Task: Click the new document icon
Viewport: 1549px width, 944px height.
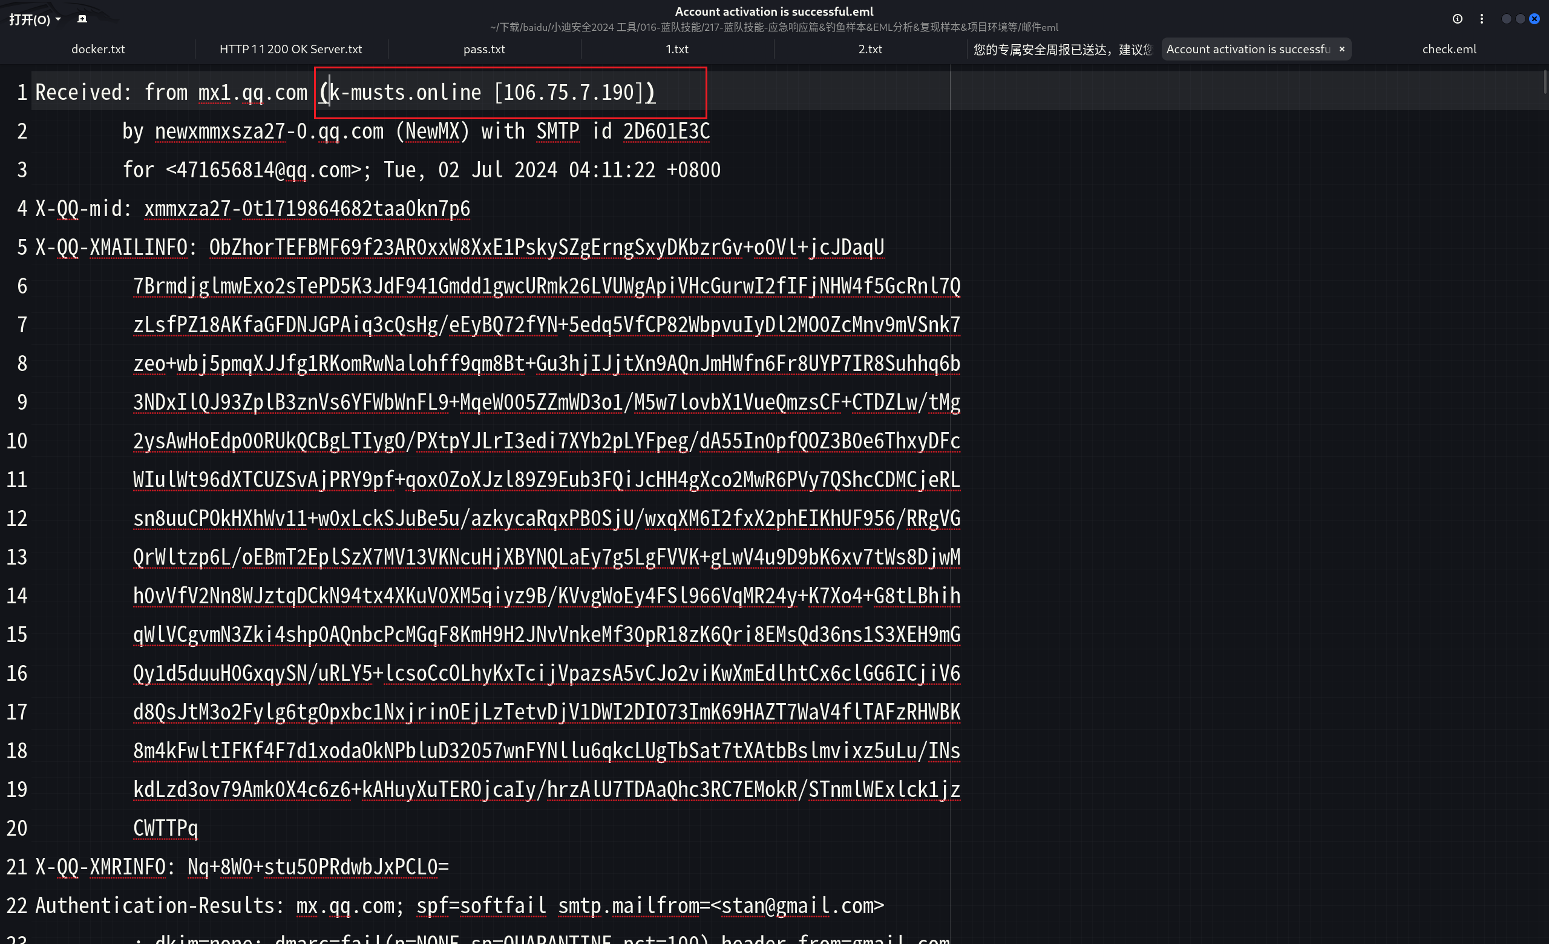Action: tap(82, 19)
